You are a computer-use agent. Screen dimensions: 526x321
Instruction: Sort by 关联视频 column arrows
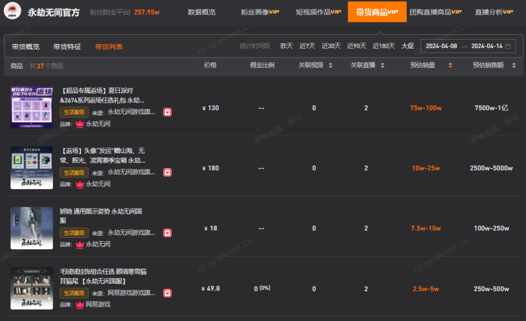pyautogui.click(x=330, y=65)
